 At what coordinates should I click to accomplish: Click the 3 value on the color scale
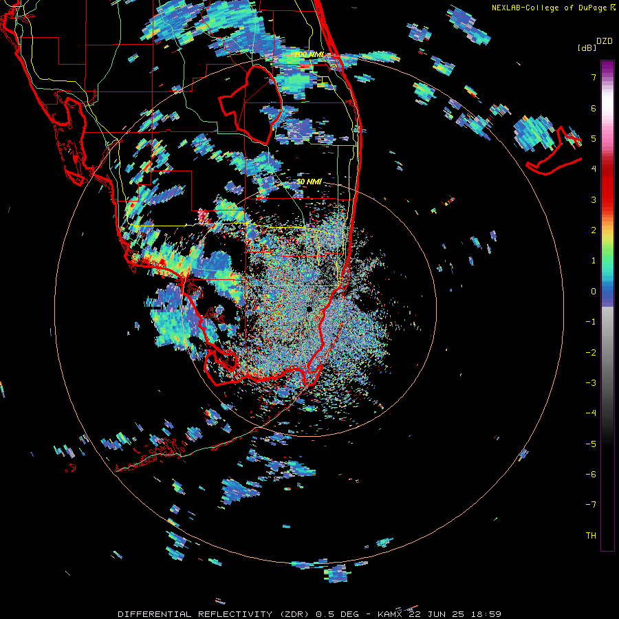point(594,199)
